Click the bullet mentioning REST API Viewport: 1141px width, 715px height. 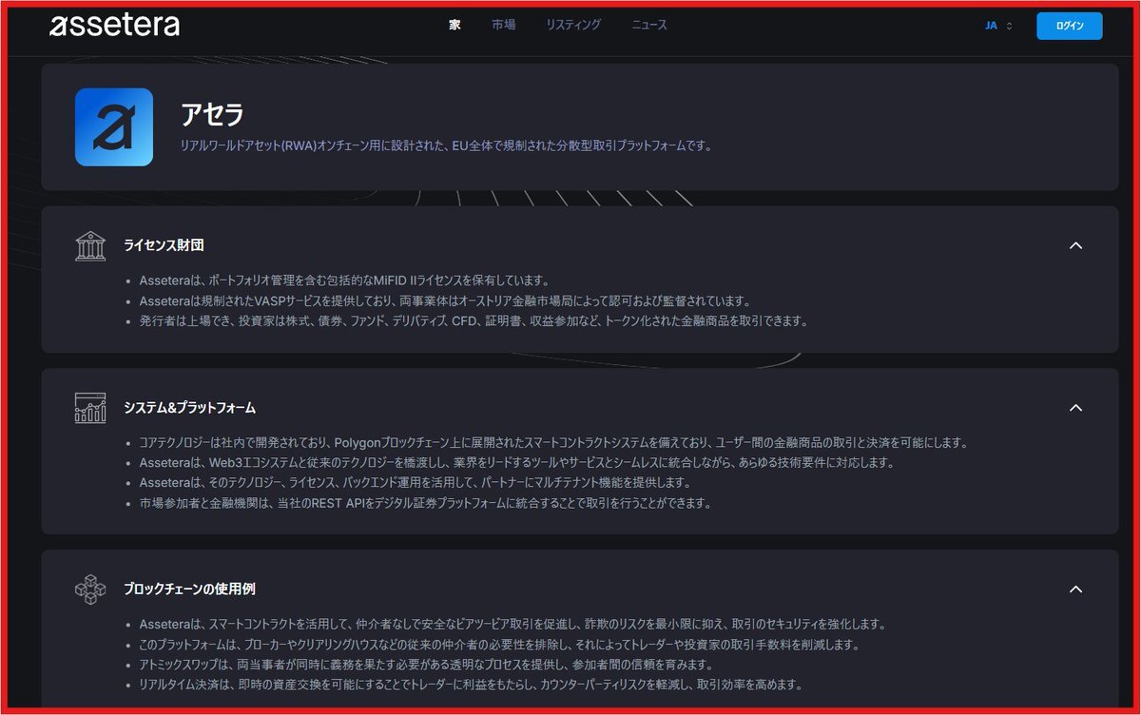pos(425,503)
